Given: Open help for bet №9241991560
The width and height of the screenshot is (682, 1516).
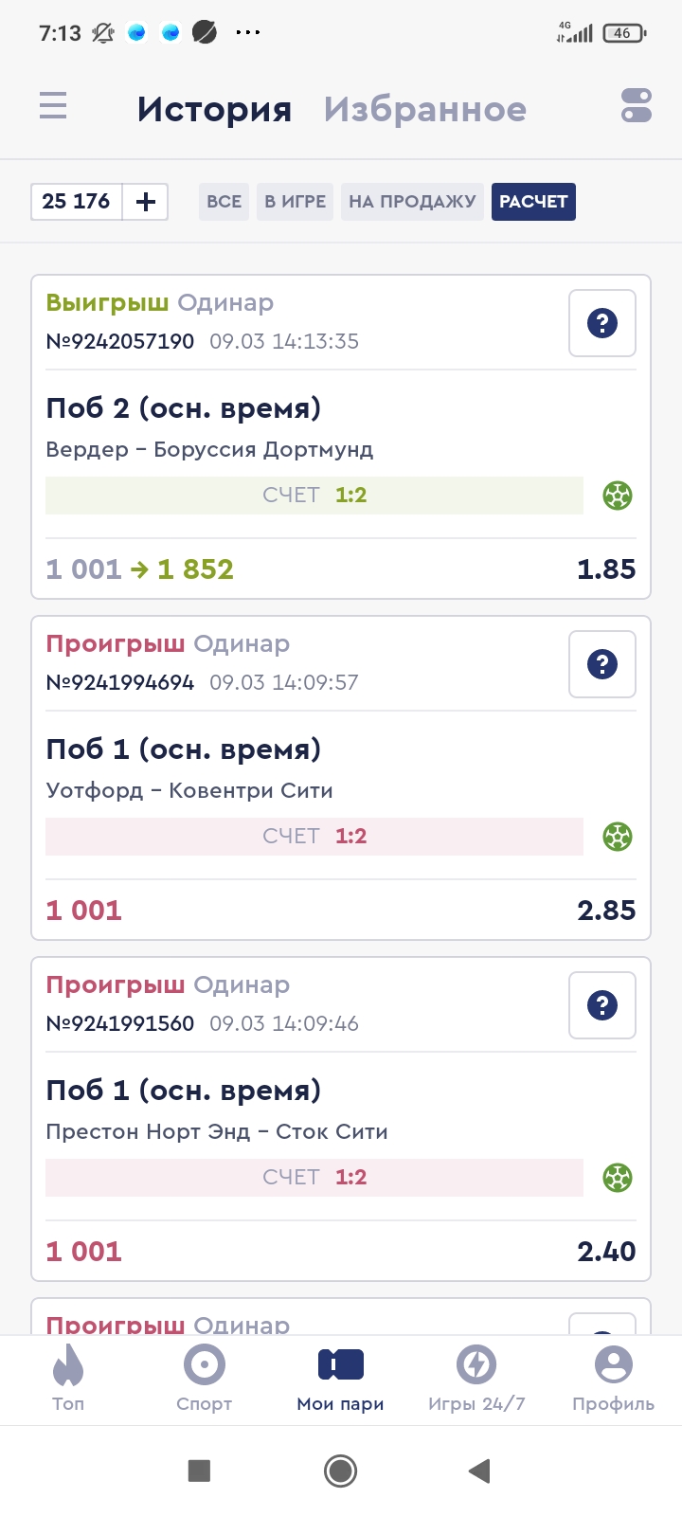Looking at the screenshot, I should click(x=602, y=1005).
